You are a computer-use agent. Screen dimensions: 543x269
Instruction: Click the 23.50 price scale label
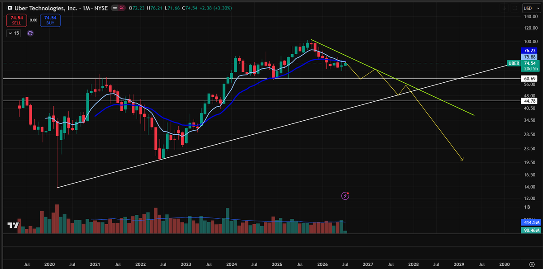(x=529, y=148)
